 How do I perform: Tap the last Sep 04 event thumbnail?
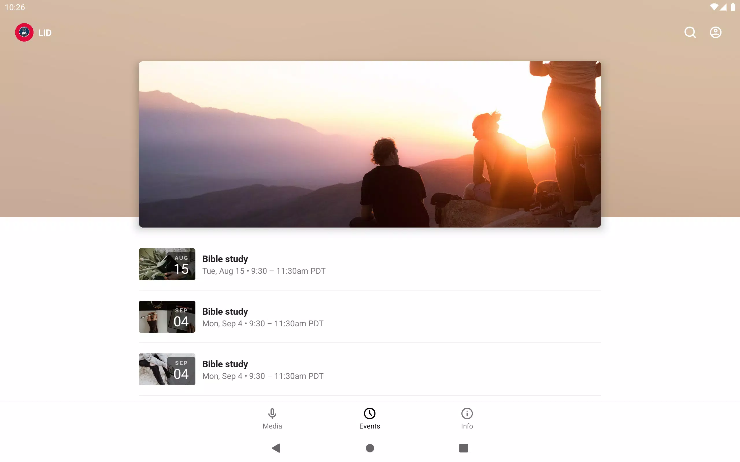tap(167, 369)
